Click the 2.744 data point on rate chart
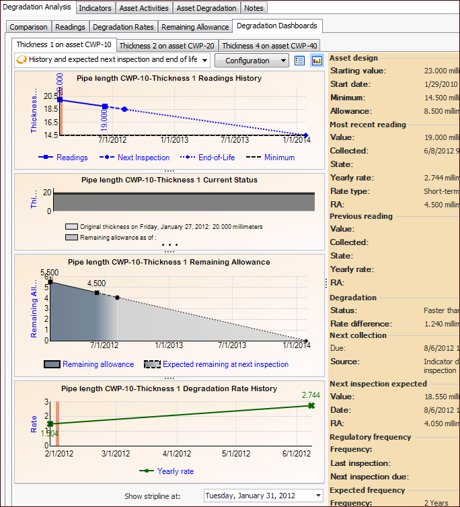Image resolution: width=460 pixels, height=507 pixels. click(x=311, y=405)
